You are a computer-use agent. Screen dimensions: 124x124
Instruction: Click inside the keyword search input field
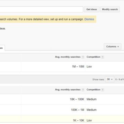pos(41,9)
